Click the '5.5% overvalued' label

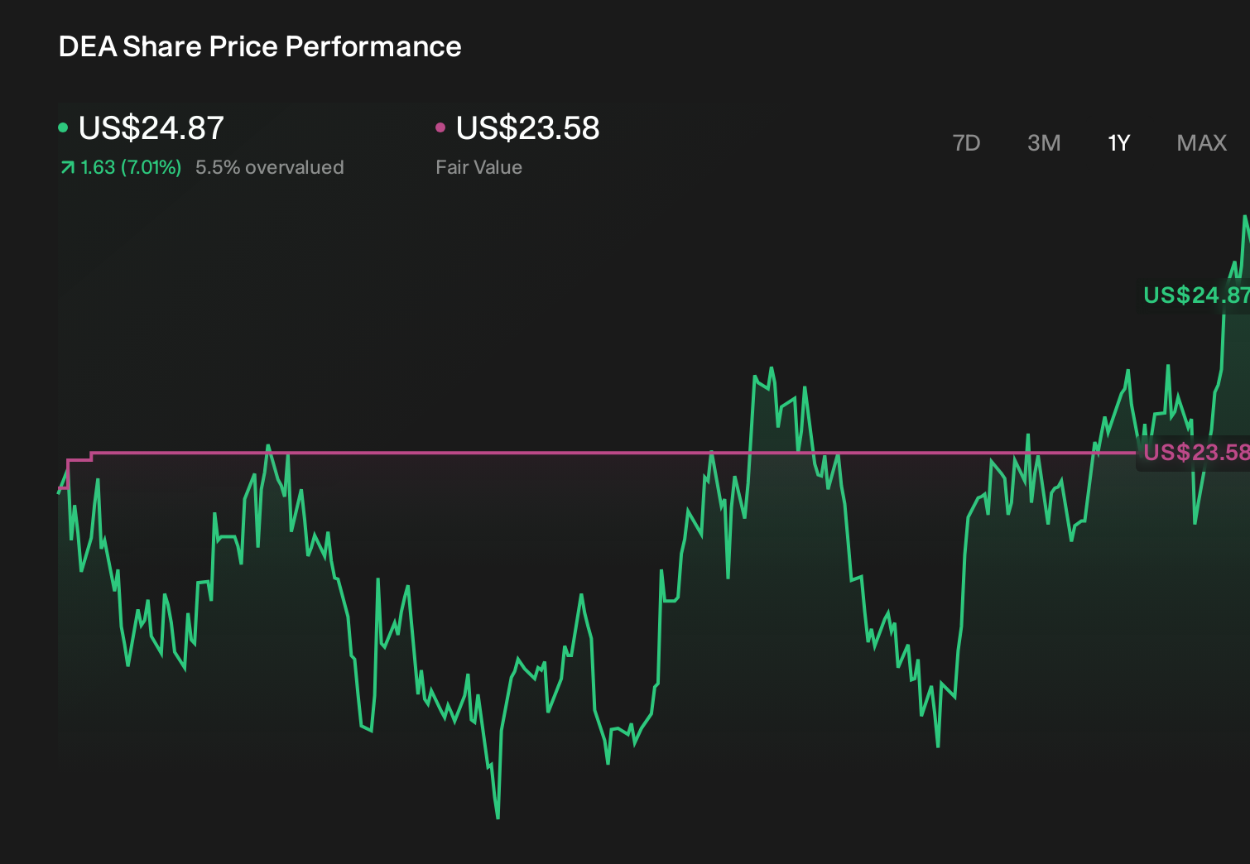pyautogui.click(x=270, y=167)
